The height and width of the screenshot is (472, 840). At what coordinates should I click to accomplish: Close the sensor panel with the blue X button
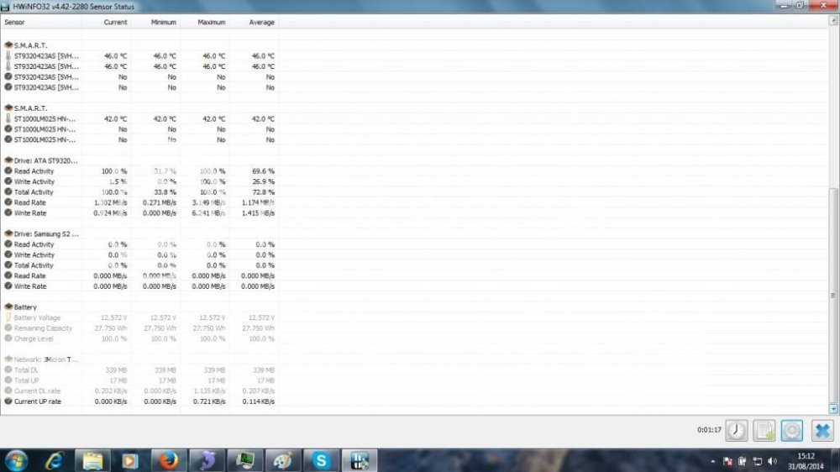click(x=822, y=430)
